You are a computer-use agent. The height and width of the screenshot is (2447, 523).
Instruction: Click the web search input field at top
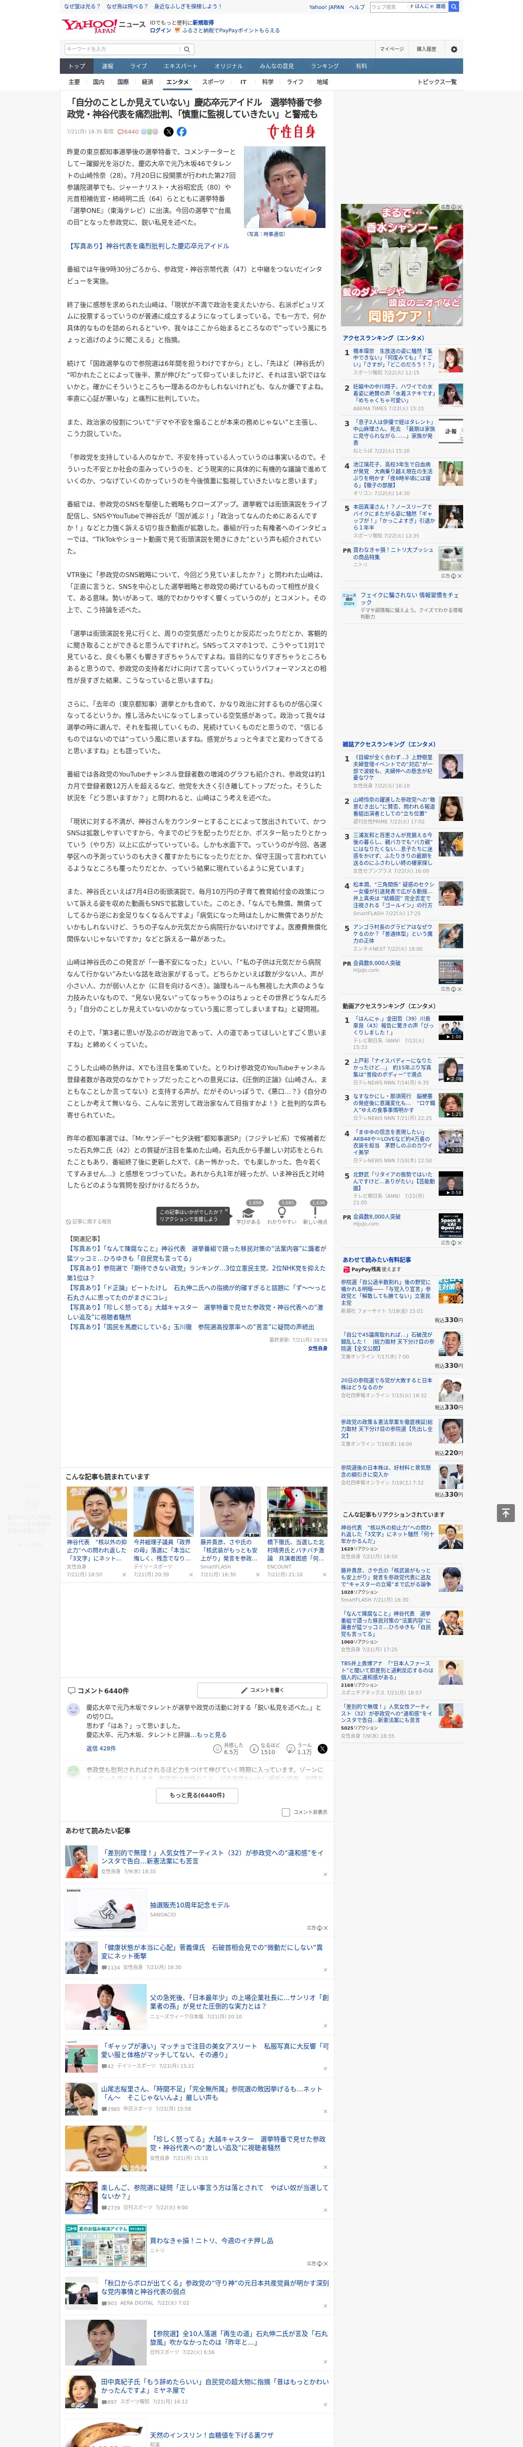pyautogui.click(x=389, y=7)
